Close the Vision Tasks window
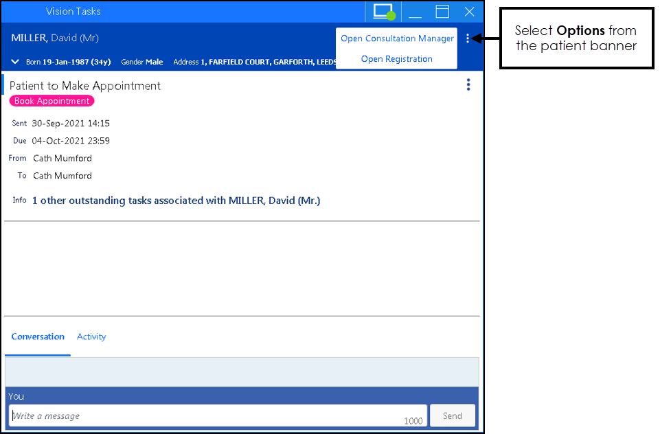This screenshot has width=660, height=434. pyautogui.click(x=470, y=12)
